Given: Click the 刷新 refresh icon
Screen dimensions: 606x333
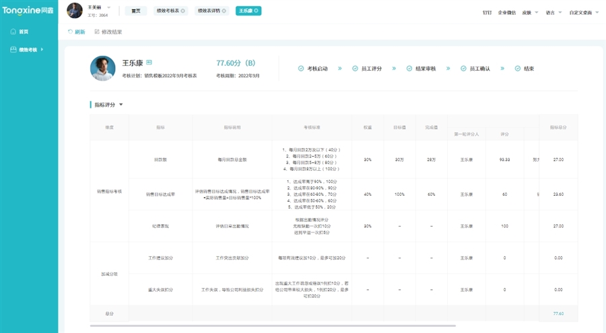Looking at the screenshot, I should coord(71,32).
